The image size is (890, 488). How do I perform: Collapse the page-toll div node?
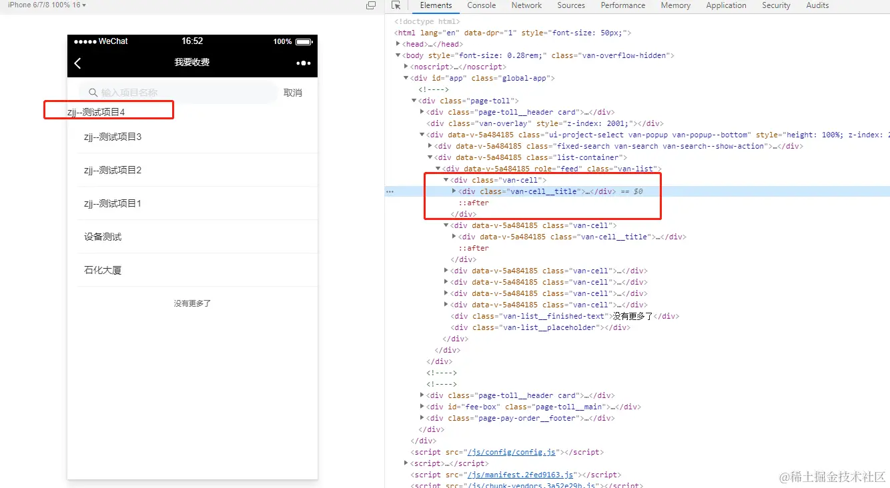[x=414, y=101]
